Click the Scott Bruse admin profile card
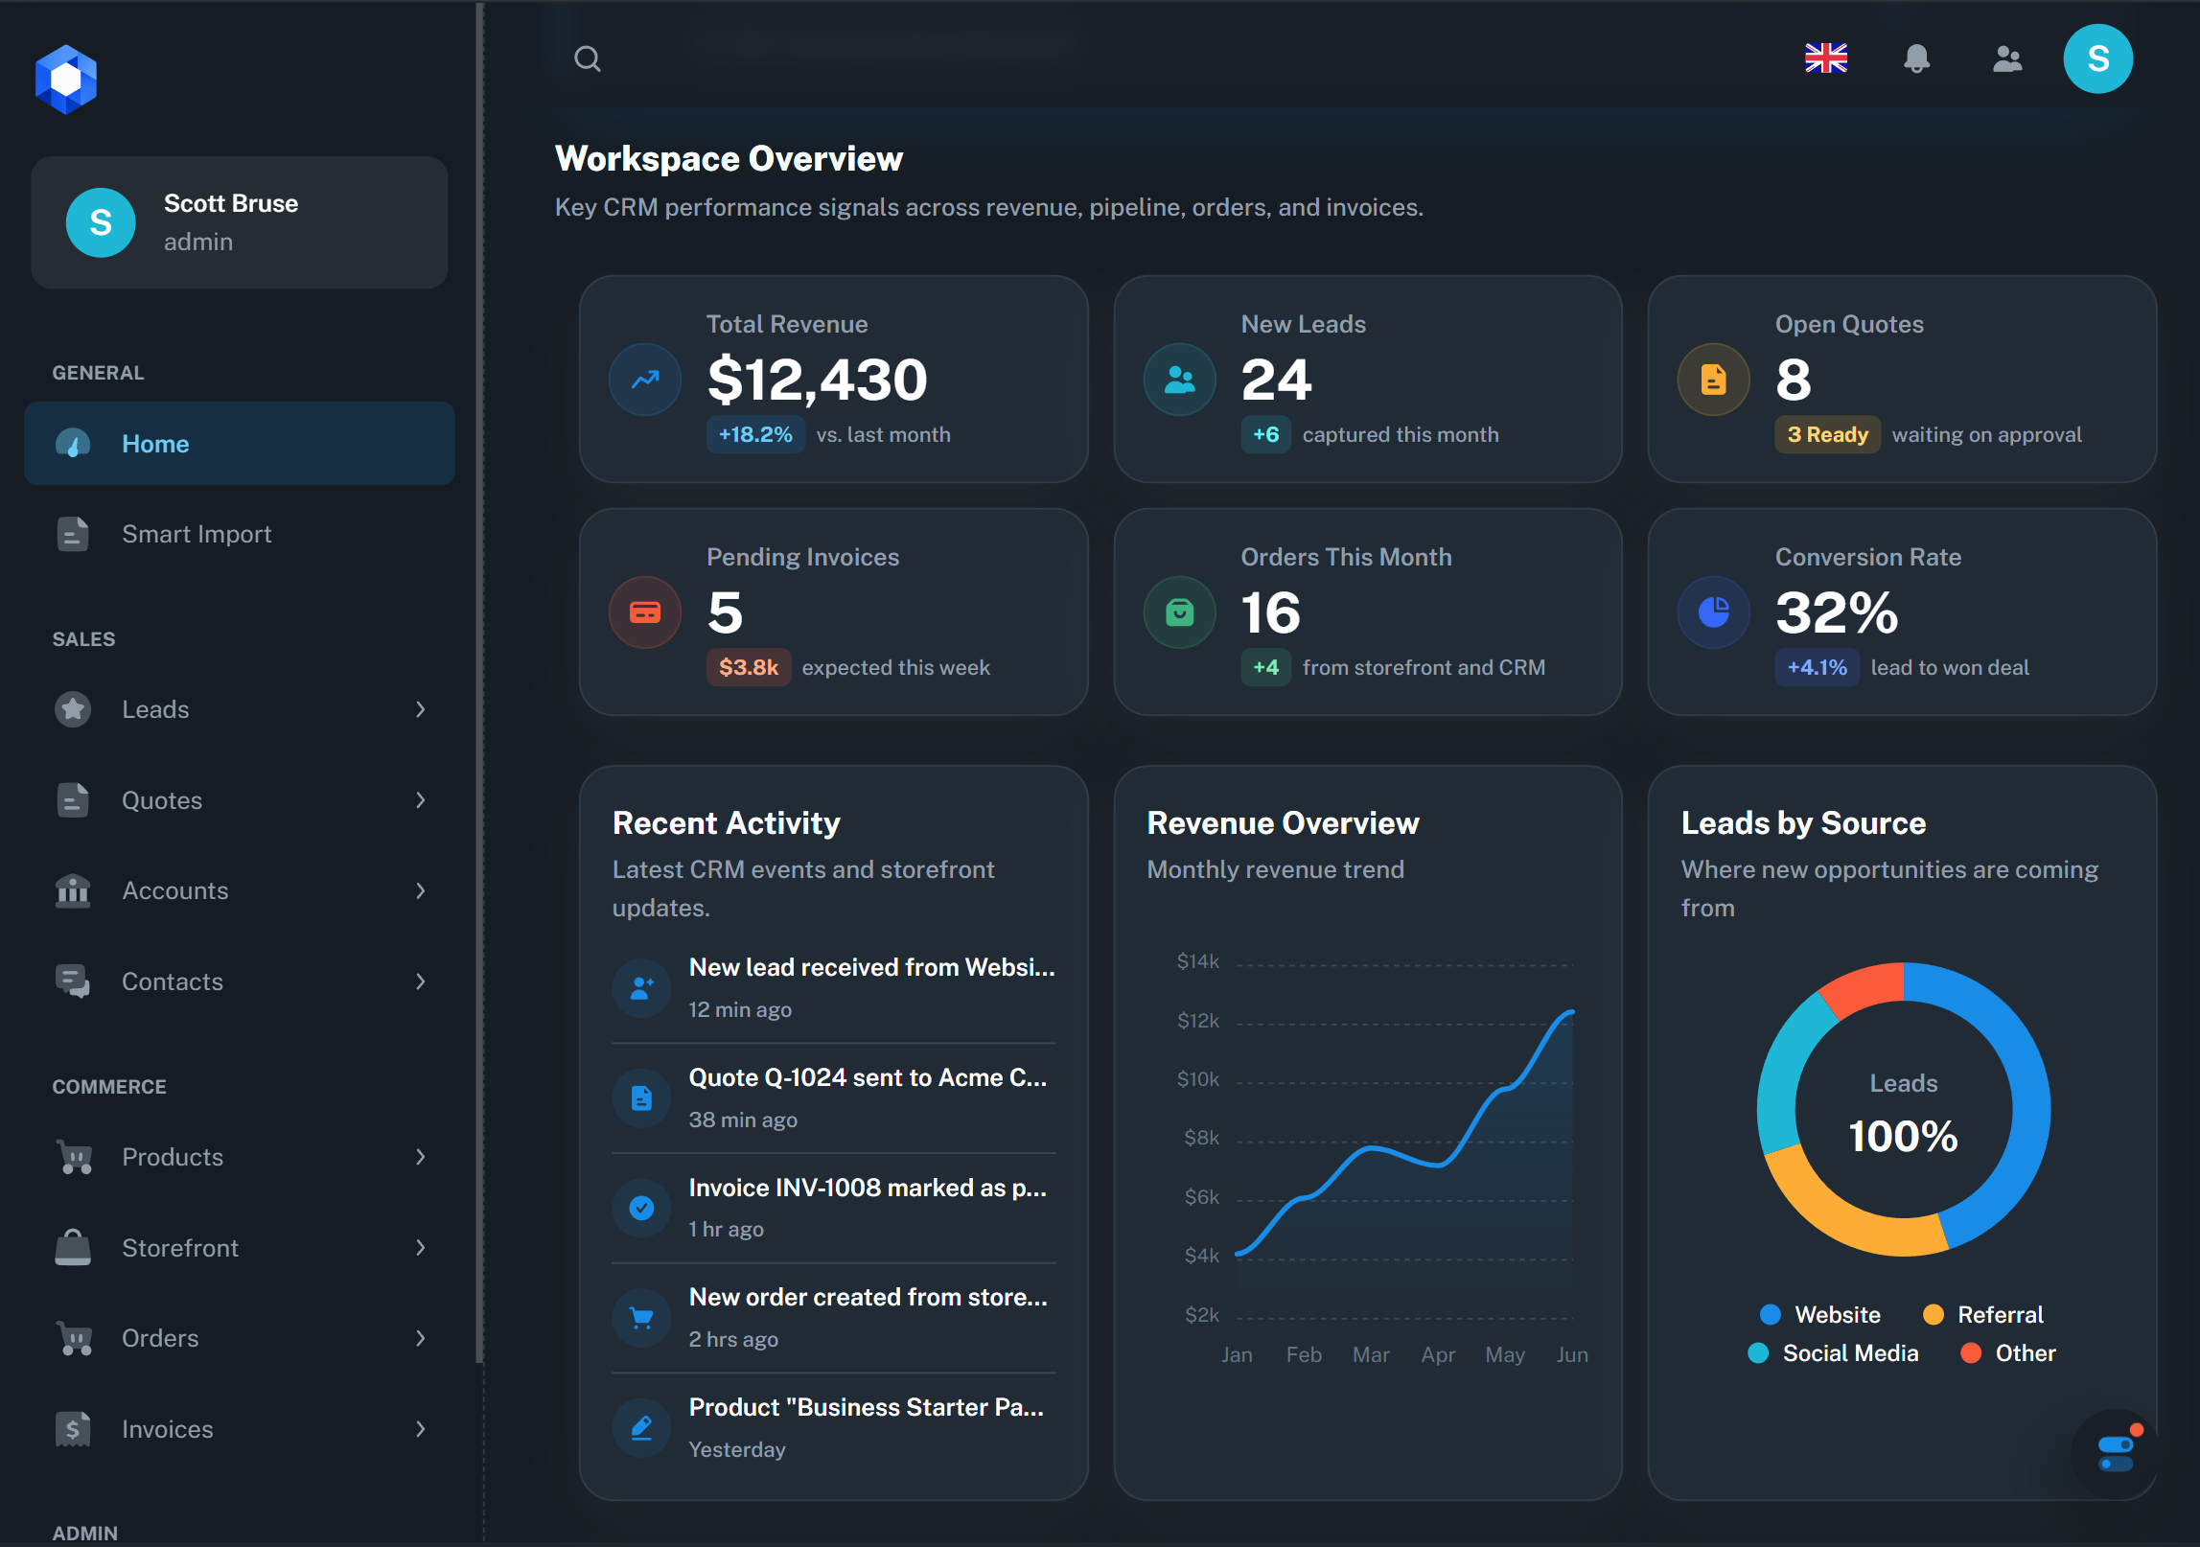This screenshot has height=1547, width=2200. click(240, 222)
